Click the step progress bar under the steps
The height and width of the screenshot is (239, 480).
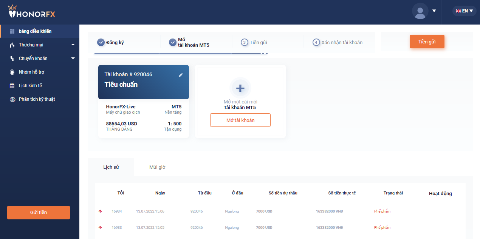[x=178, y=54]
